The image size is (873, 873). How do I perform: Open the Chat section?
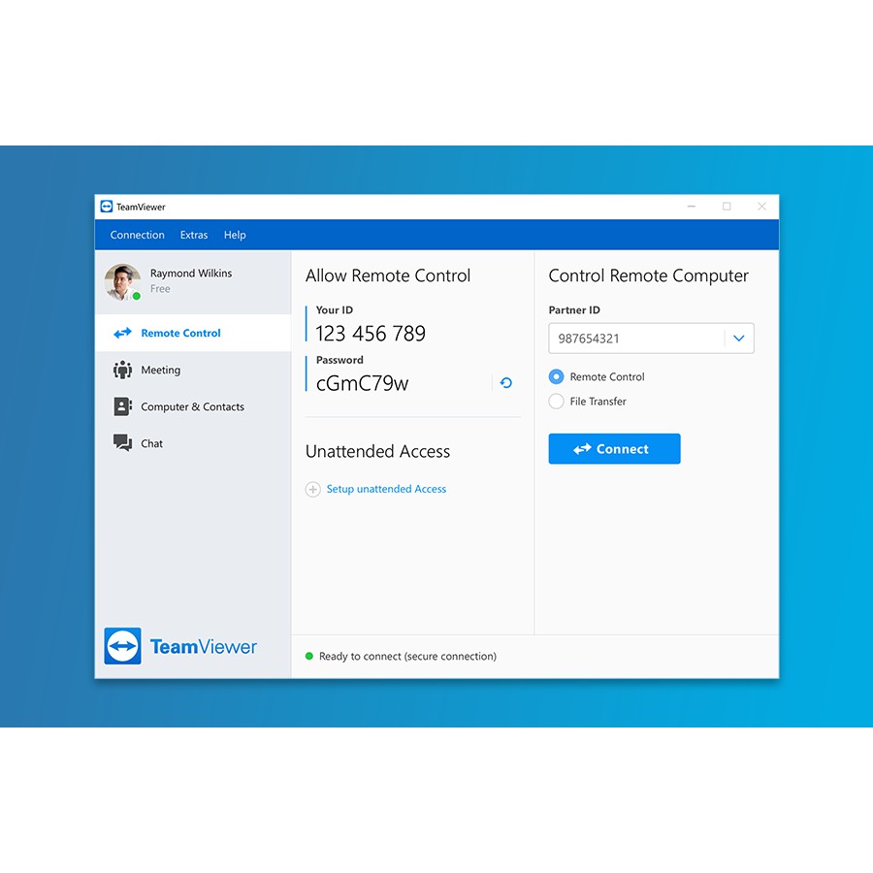(x=193, y=443)
